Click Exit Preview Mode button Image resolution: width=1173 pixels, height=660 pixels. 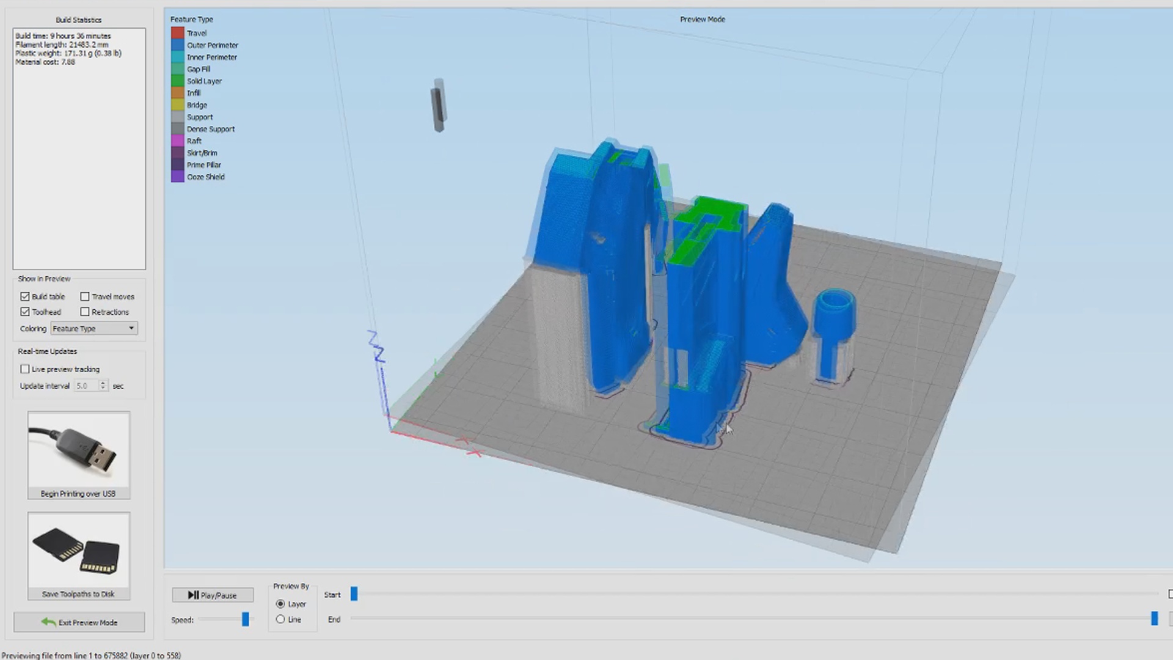tap(79, 622)
